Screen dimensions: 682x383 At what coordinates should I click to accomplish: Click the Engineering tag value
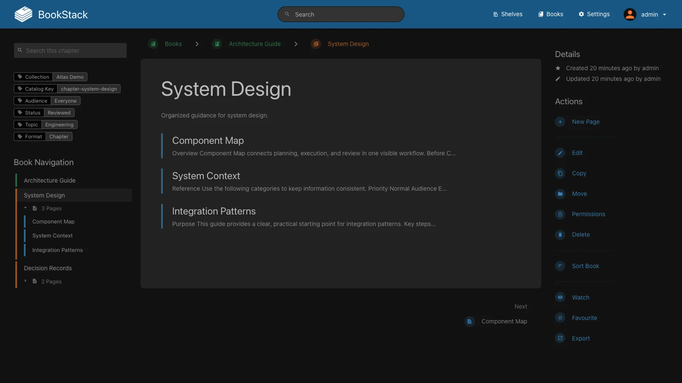[x=59, y=125]
